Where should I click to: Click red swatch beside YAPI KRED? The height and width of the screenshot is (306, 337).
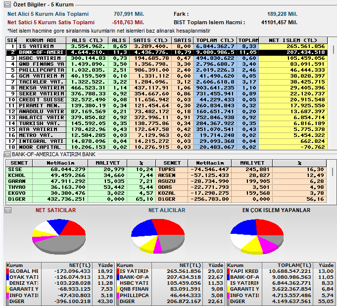[229, 271]
